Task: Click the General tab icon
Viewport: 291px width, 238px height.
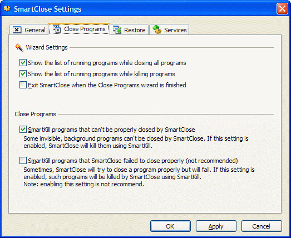Action: pyautogui.click(x=17, y=30)
